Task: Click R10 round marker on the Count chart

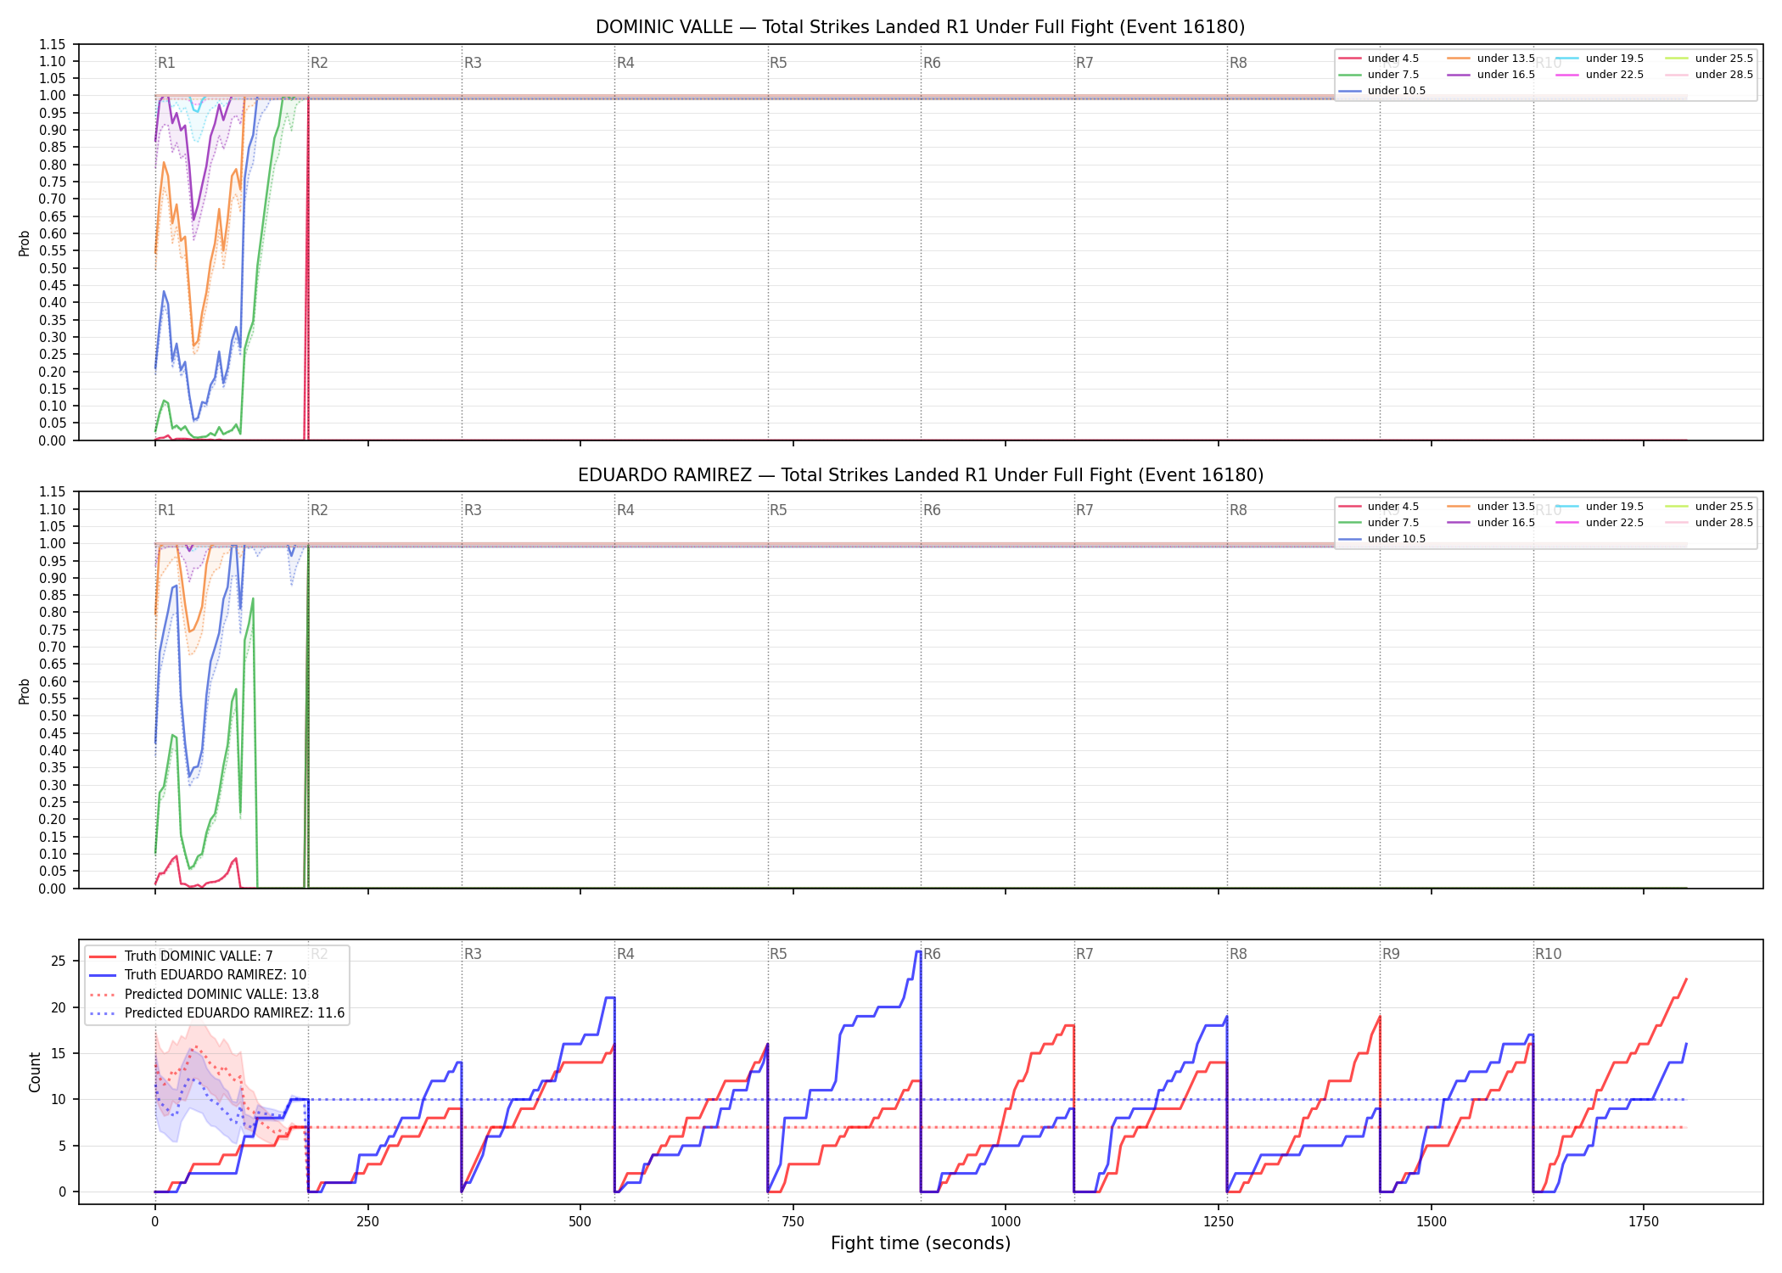Action: click(1548, 954)
